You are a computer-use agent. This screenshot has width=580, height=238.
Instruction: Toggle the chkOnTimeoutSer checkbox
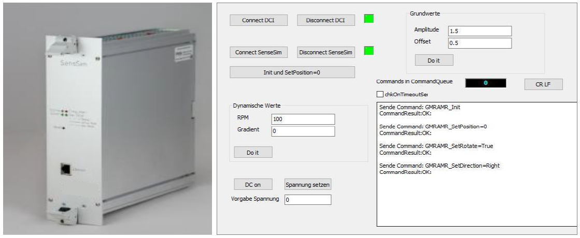coord(380,94)
